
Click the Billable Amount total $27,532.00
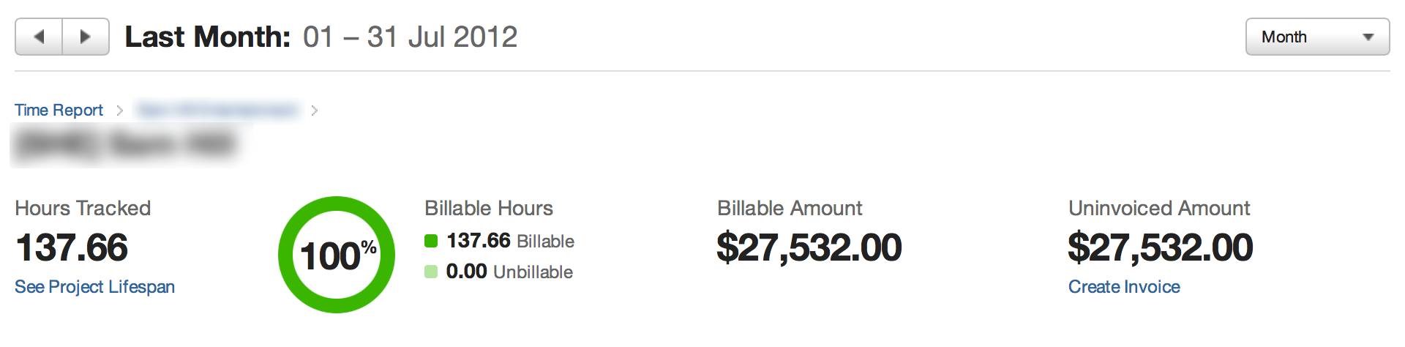pyautogui.click(x=809, y=247)
